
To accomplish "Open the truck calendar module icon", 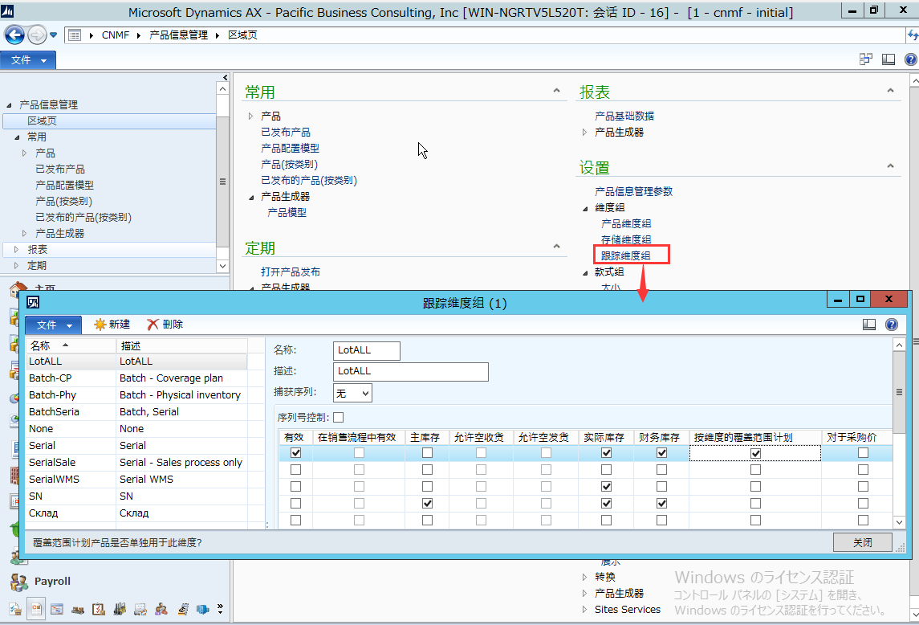I will click(x=140, y=609).
